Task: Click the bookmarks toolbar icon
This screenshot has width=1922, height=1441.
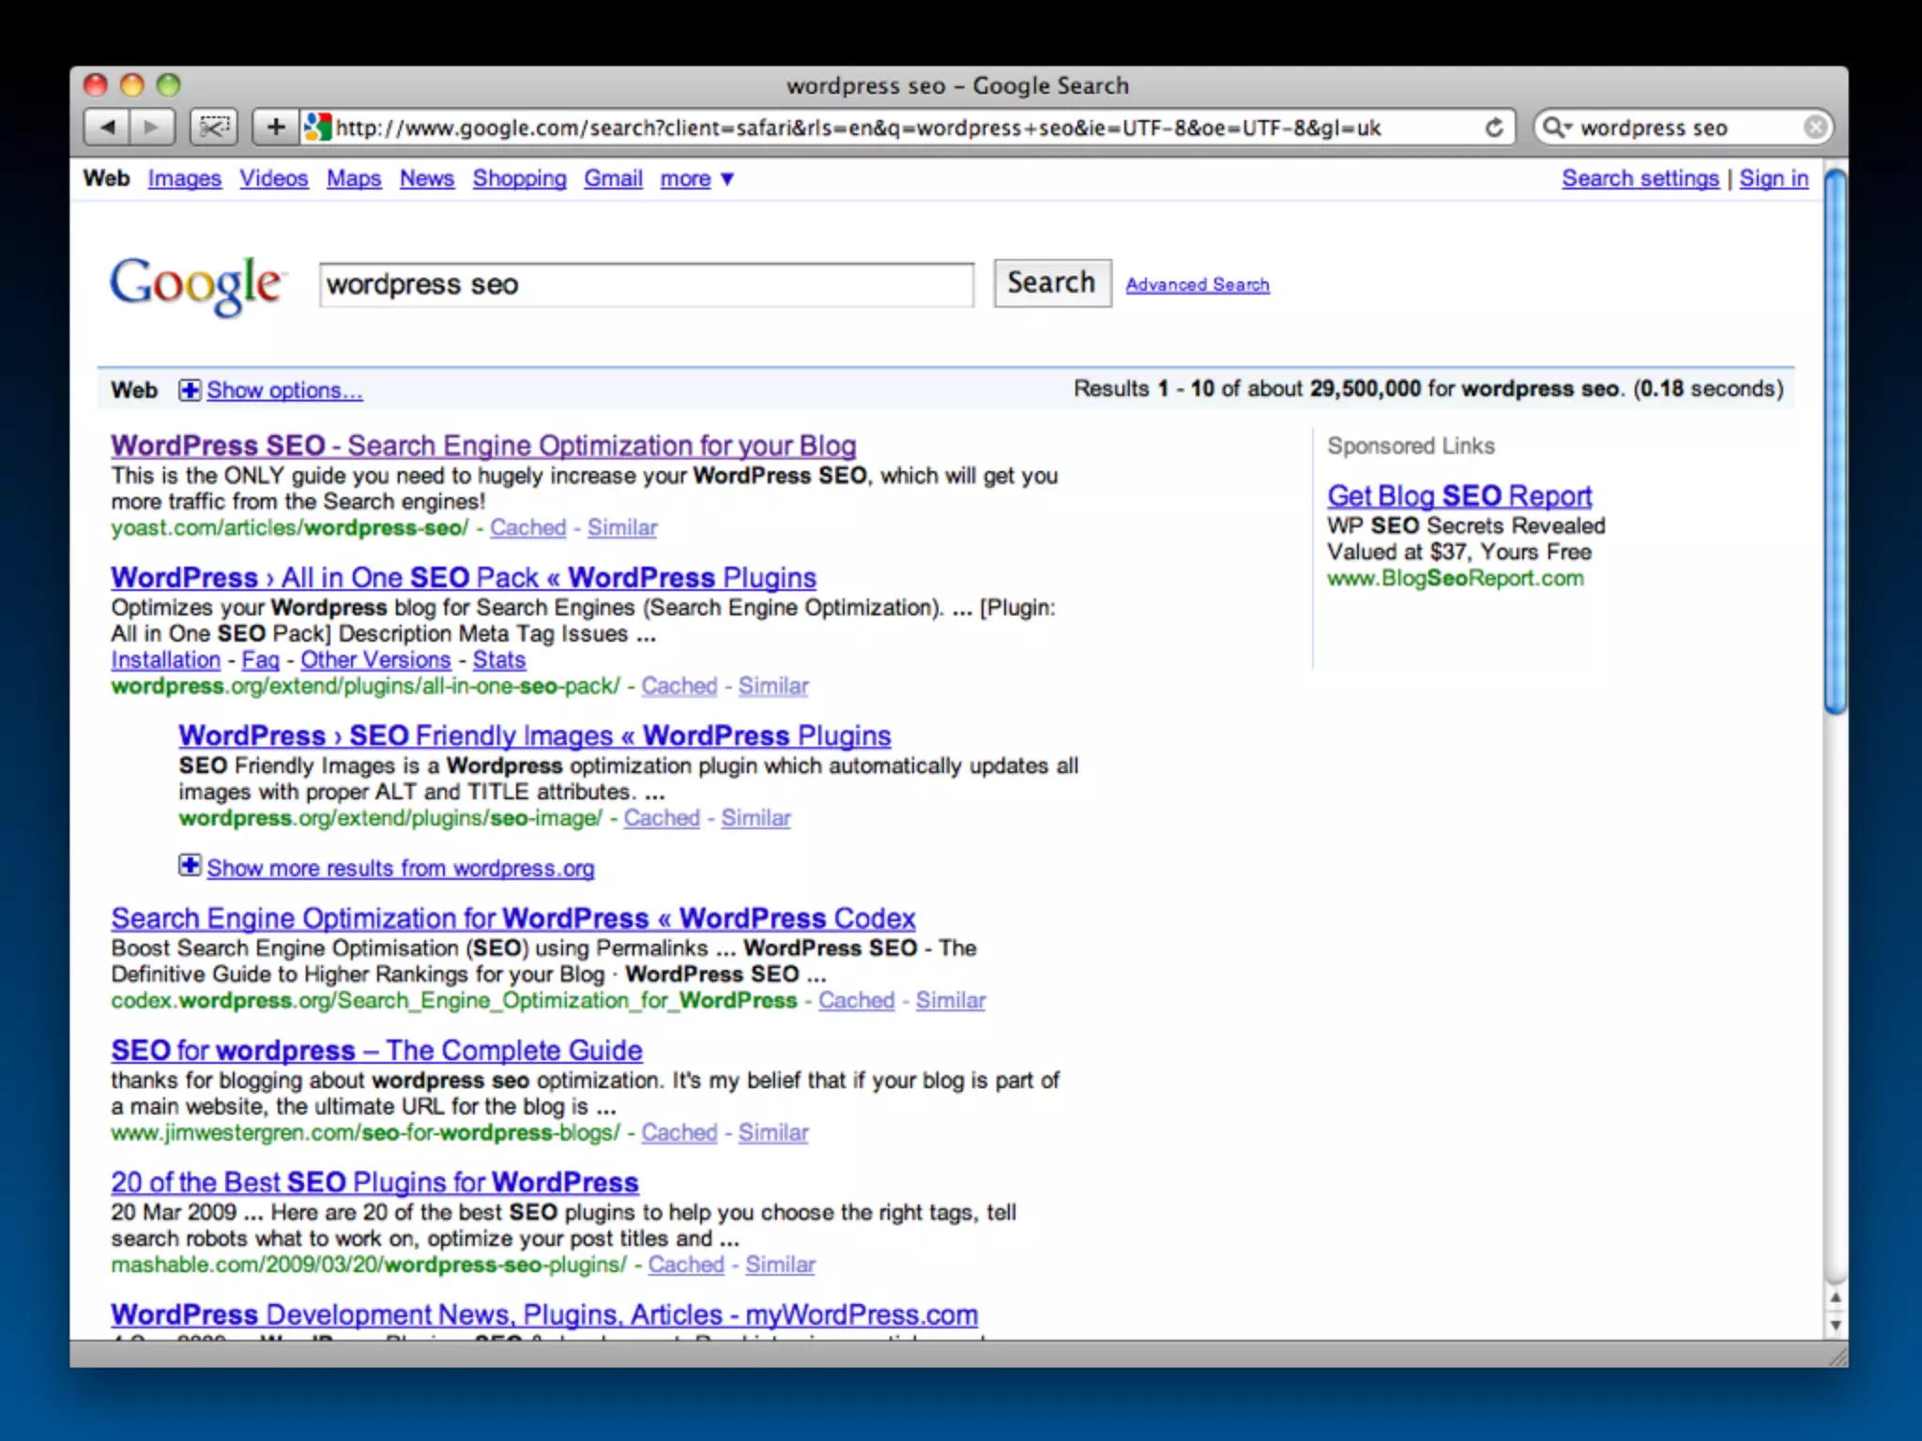Action: tap(214, 127)
